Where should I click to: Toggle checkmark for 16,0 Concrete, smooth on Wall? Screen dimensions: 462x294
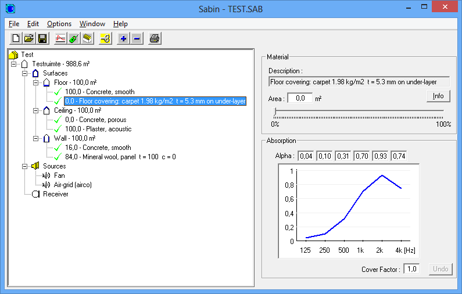pyautogui.click(x=58, y=148)
